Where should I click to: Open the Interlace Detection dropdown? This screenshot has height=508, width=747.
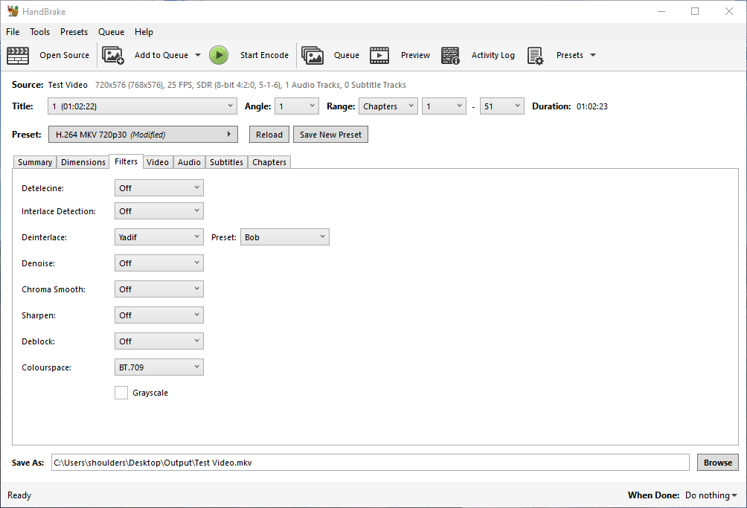click(159, 211)
